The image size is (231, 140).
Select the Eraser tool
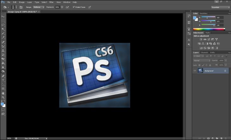coord(3,59)
